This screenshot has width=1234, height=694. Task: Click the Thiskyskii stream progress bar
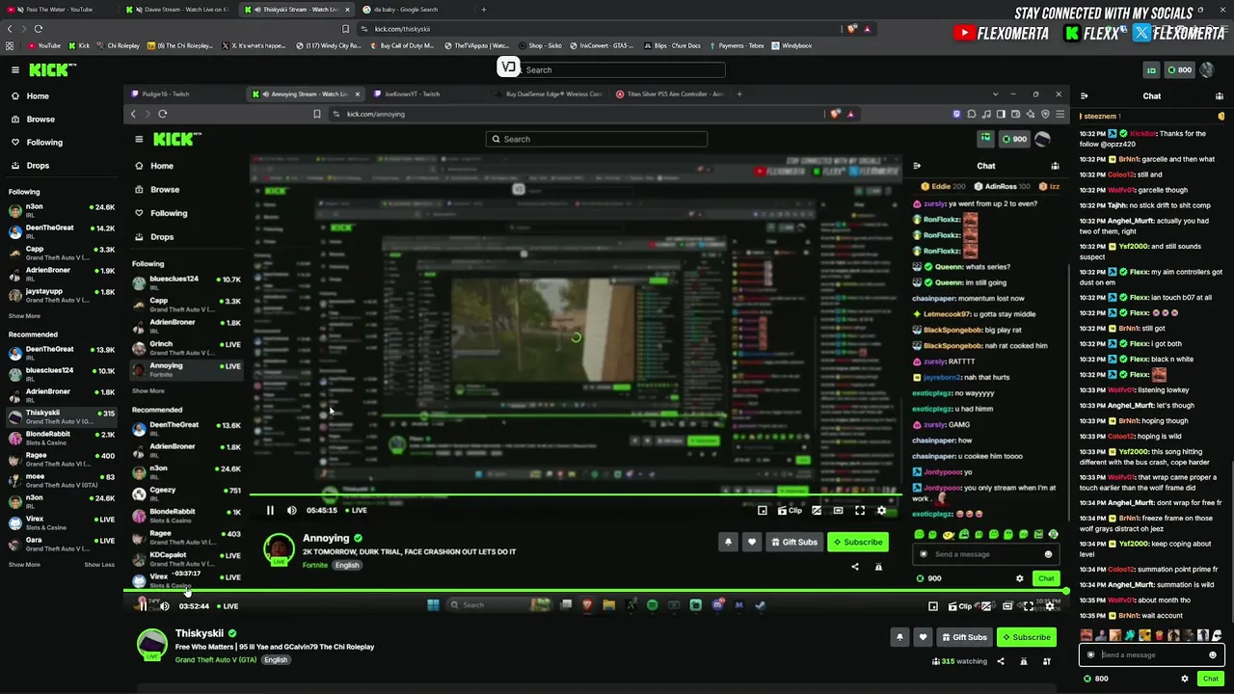click(596, 591)
